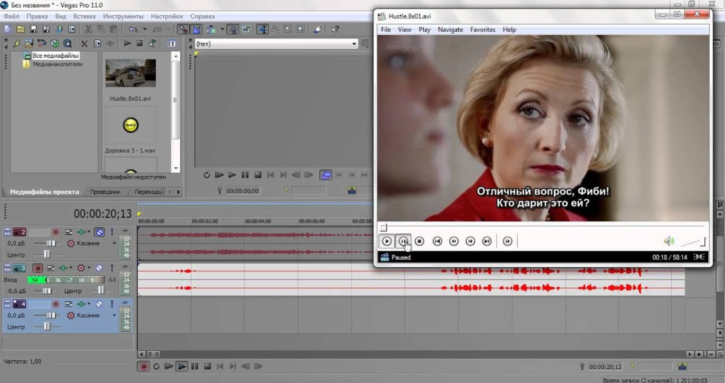This screenshot has height=383, width=725.
Task: Select Hustle.8x01.avi thumbnail in project media
Action: [x=130, y=73]
